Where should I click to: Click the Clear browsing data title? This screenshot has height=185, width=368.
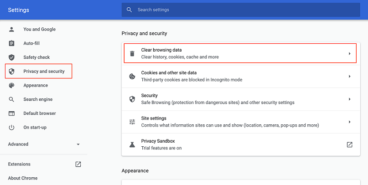click(x=161, y=50)
